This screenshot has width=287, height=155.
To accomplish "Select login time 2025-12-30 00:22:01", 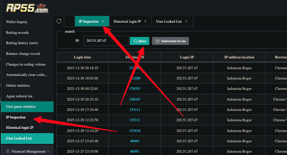I will (x=83, y=89).
